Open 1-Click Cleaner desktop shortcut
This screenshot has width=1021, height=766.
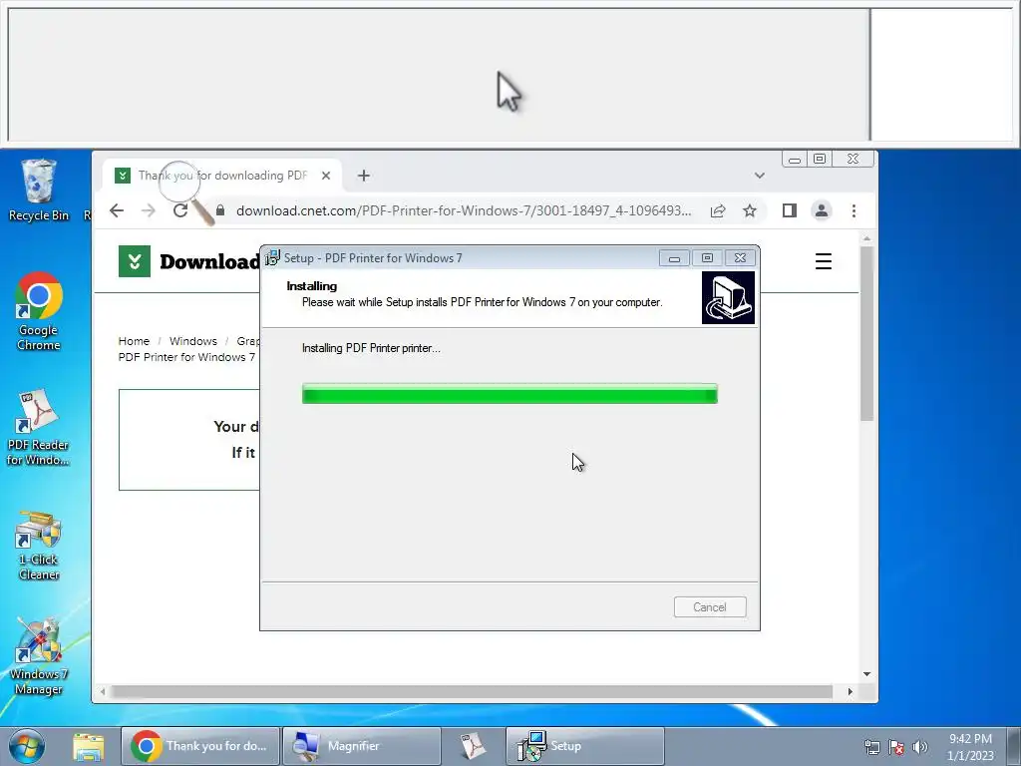click(39, 546)
